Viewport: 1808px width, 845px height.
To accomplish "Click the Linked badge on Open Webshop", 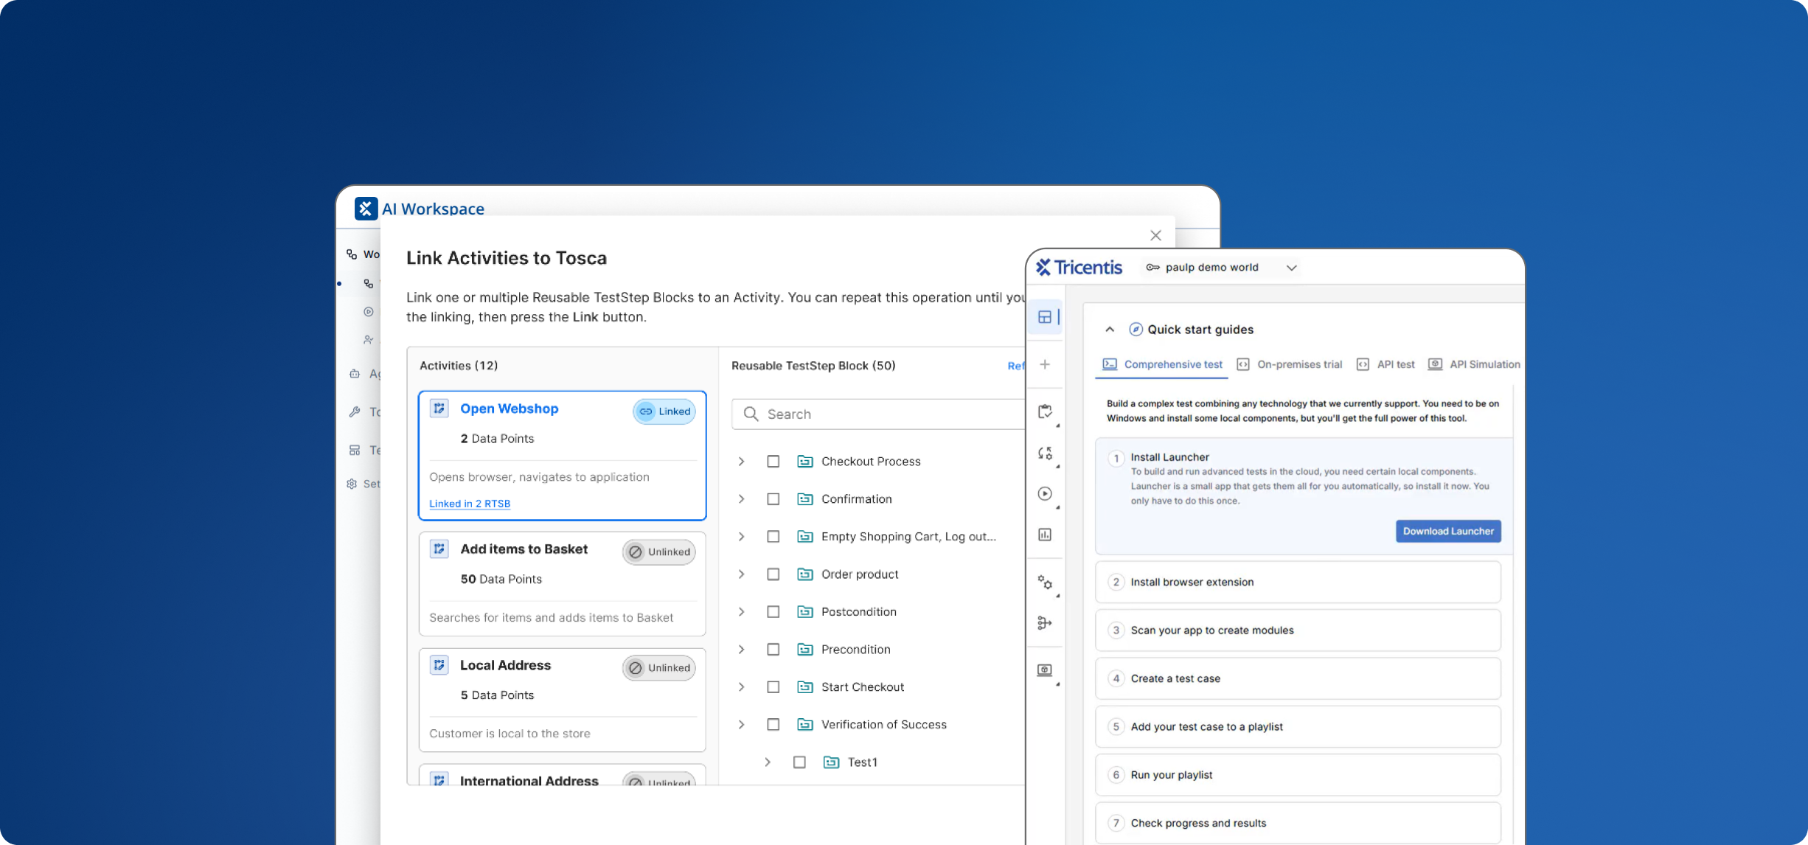I will tap(664, 411).
